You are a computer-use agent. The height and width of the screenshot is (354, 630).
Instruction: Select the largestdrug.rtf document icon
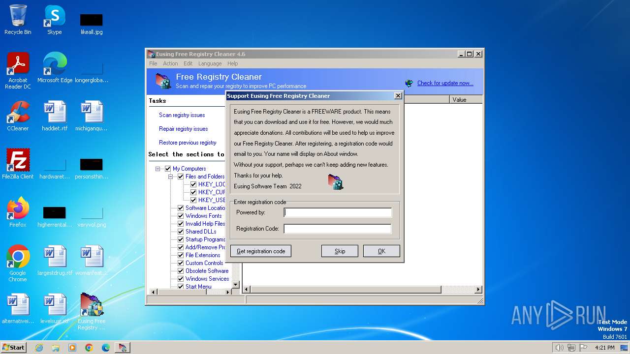click(x=55, y=261)
